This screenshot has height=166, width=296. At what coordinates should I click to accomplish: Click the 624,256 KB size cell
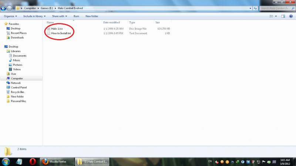point(164,29)
